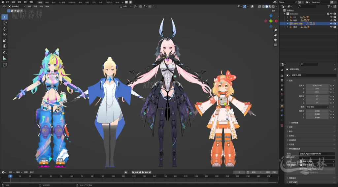338x187 pixels.
Task: Open the Object Data armature tab
Action: pos(282,120)
